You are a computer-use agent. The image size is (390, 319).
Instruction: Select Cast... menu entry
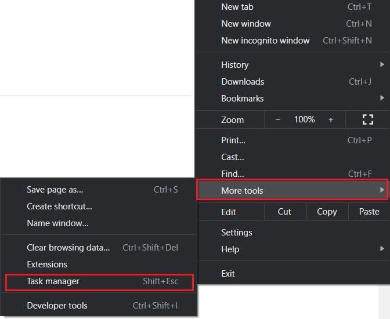292,157
